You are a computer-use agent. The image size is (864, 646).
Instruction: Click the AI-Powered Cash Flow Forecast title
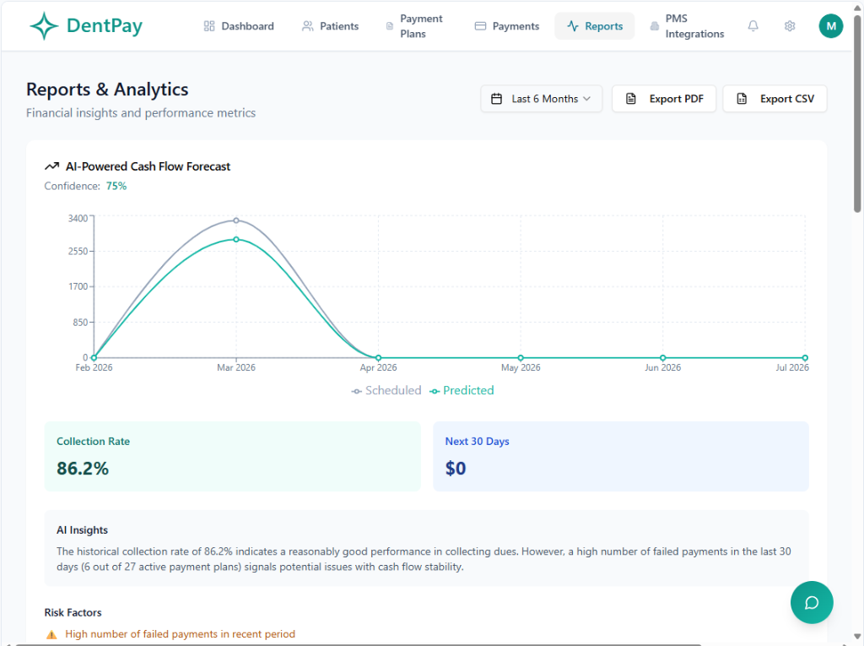click(x=148, y=166)
